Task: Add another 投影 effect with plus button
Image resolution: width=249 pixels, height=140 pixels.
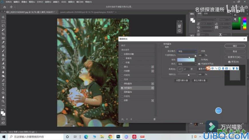Action: tap(153, 100)
